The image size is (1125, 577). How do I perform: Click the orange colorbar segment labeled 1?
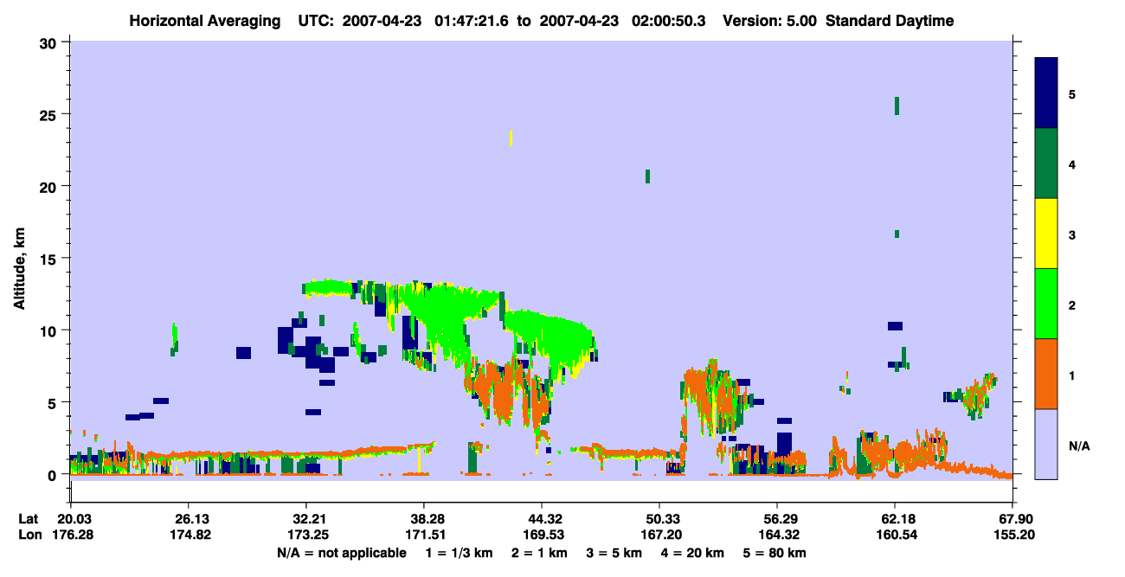(1046, 374)
